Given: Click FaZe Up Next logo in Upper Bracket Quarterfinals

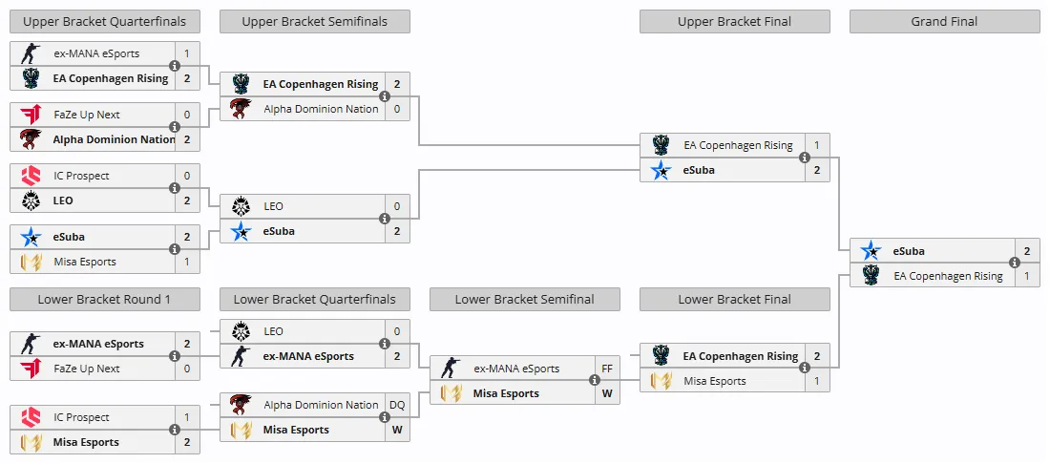Looking at the screenshot, I should tap(31, 115).
